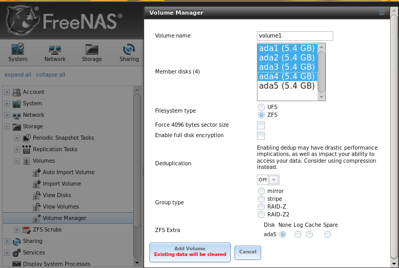
Task: Choose stripe group type
Action: click(x=261, y=199)
